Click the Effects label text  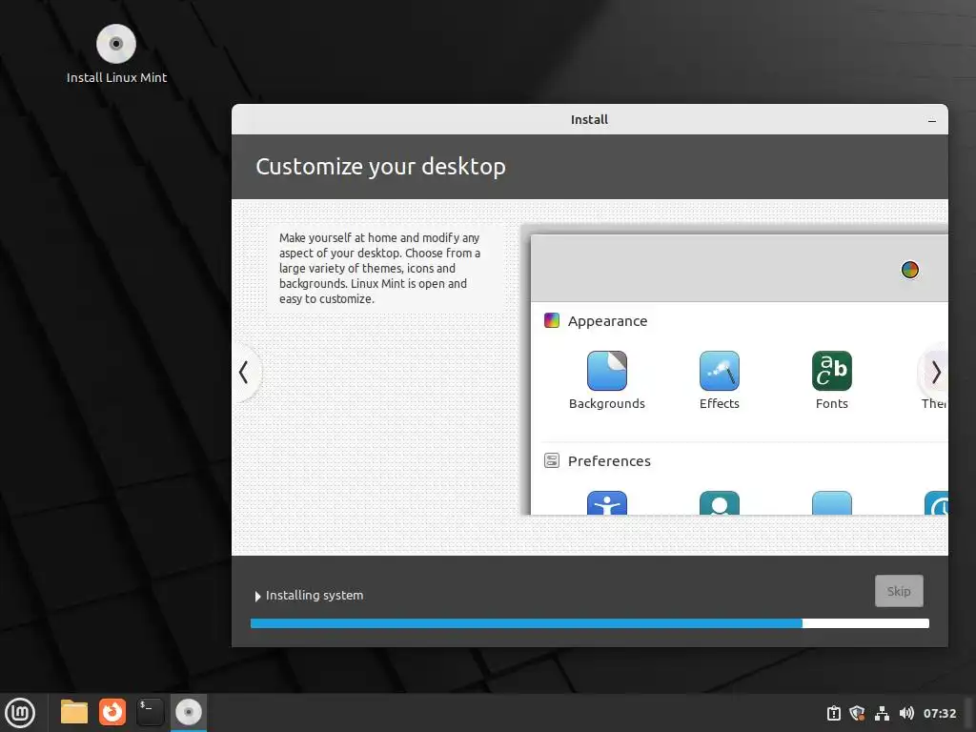[x=719, y=403]
